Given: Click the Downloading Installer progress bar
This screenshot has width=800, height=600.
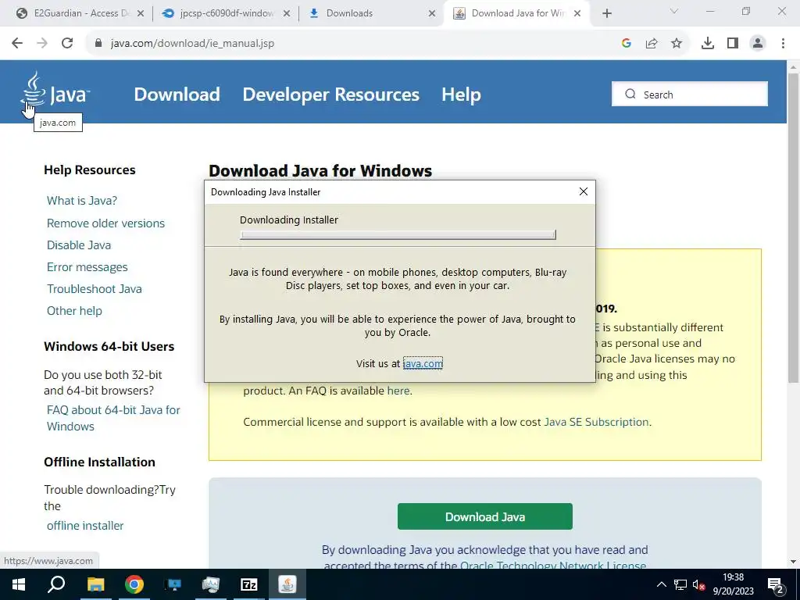Looking at the screenshot, I should [x=398, y=234].
